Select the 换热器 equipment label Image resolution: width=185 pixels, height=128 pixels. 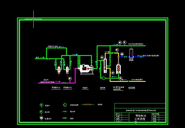tap(103, 88)
